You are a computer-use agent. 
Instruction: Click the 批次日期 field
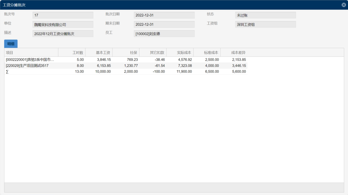[164, 15]
